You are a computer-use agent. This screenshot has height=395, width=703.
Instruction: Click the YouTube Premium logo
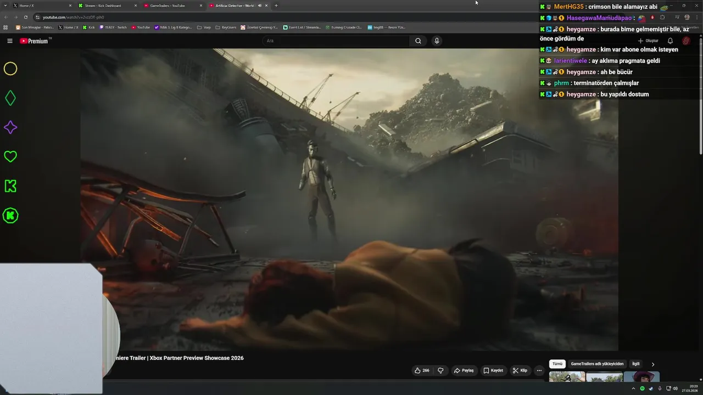coord(34,41)
